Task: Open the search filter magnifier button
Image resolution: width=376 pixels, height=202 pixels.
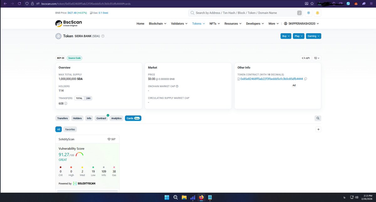Action: click(x=318, y=118)
